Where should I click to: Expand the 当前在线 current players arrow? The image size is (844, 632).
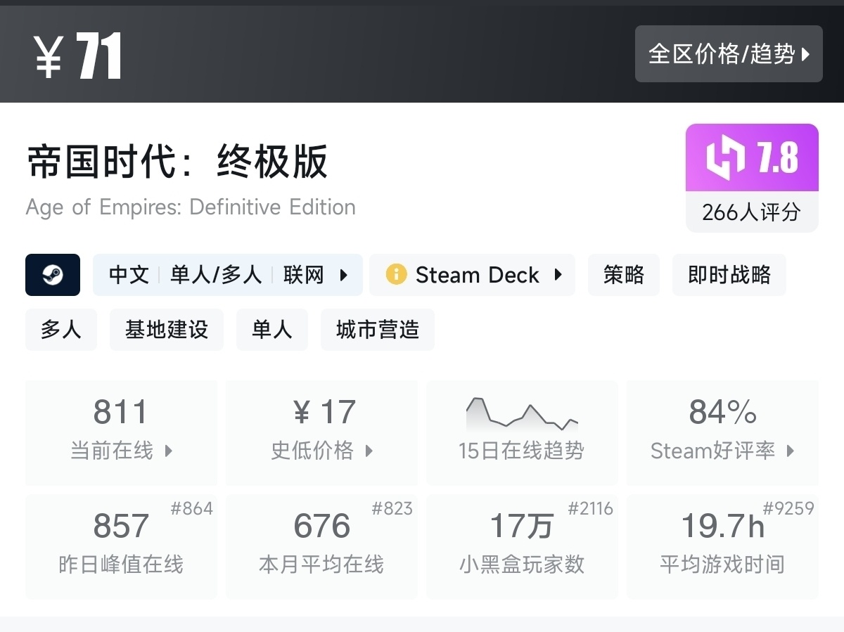pos(169,451)
